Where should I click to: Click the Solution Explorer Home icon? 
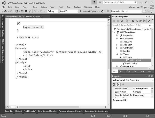click(122, 21)
